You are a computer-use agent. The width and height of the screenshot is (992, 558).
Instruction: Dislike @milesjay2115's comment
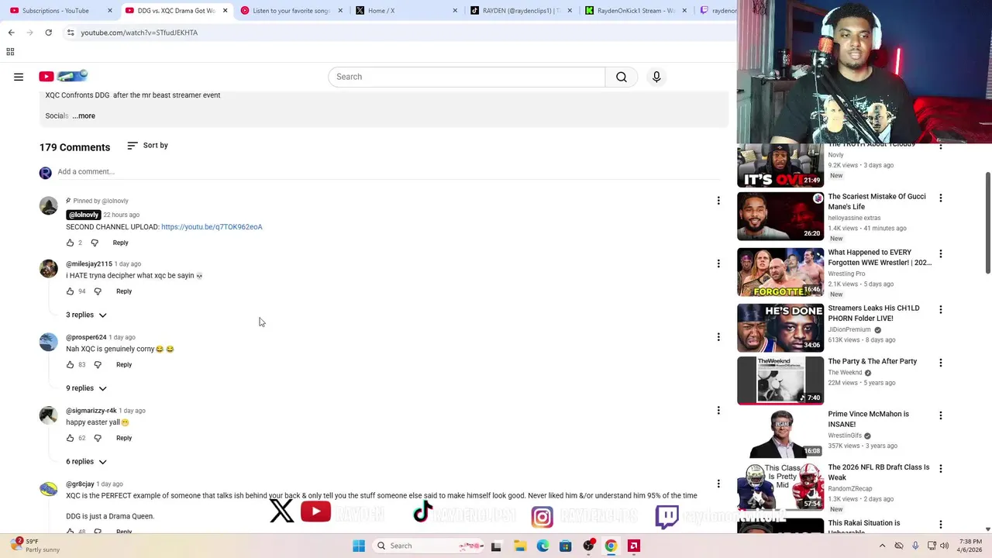pyautogui.click(x=98, y=291)
